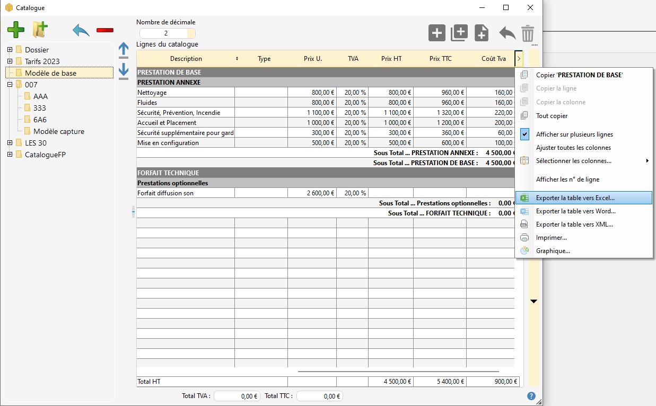656x406 pixels.
Task: Select 'Imprimer...' in context menu
Action: [x=551, y=238]
